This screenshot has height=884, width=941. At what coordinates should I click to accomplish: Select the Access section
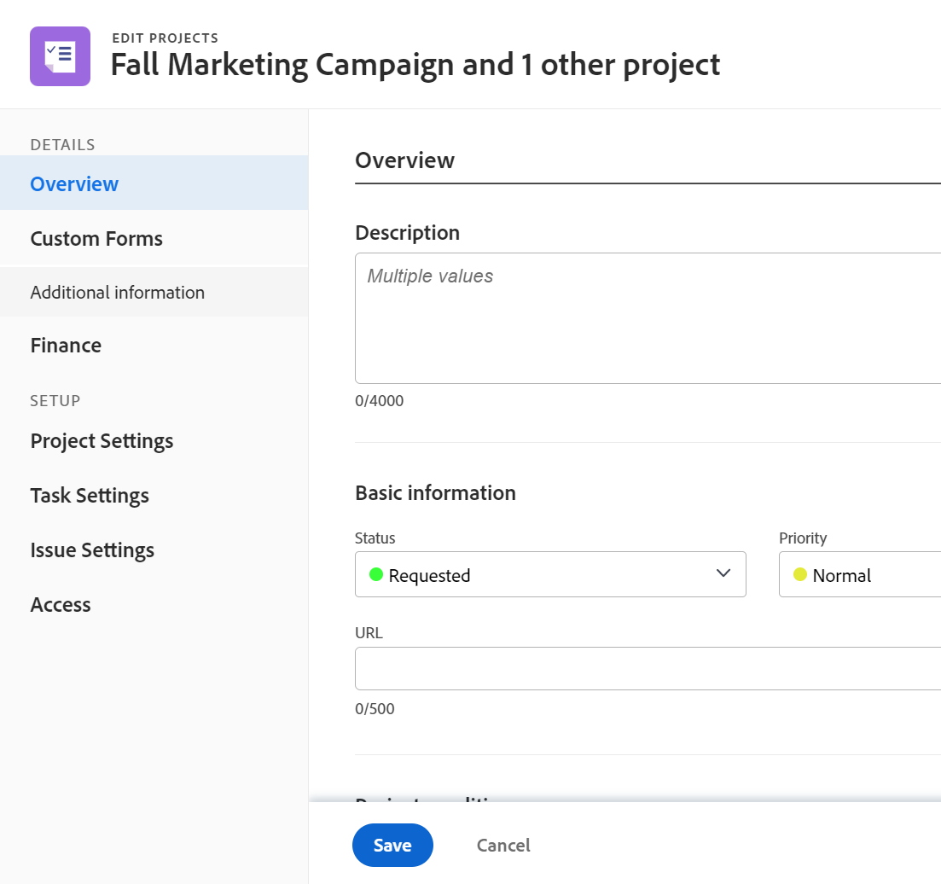[61, 604]
